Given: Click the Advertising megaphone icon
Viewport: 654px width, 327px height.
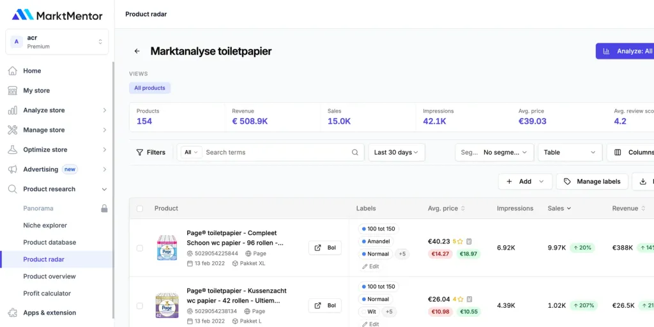Looking at the screenshot, I should pyautogui.click(x=13, y=169).
